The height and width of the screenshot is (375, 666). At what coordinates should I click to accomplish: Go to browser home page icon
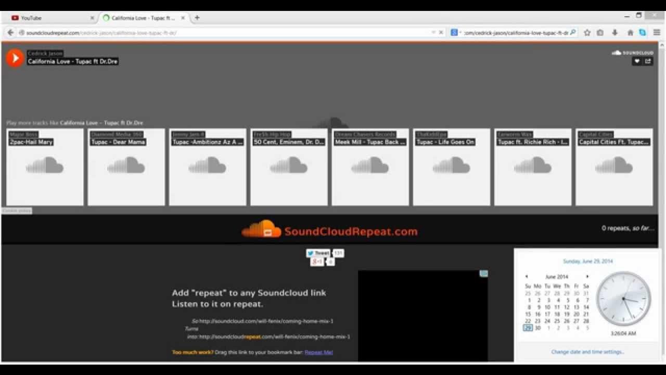pyautogui.click(x=630, y=32)
